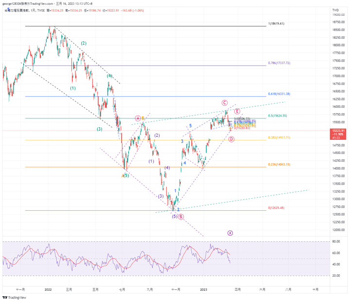This screenshot has height=302, width=350.
Task: Click the 0(12629.48) Fibonacci label
Action: 276,208
